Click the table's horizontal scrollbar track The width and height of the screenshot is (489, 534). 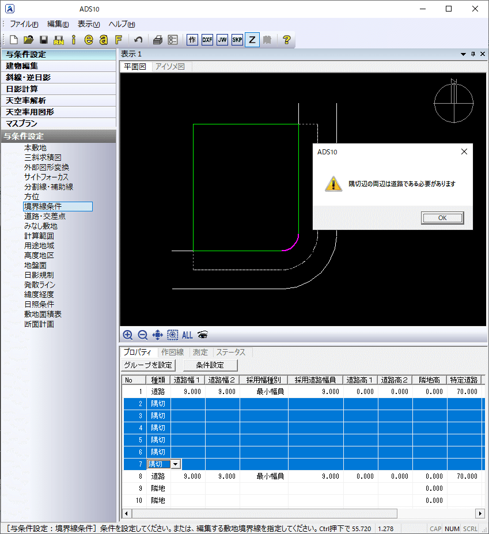coord(436,513)
